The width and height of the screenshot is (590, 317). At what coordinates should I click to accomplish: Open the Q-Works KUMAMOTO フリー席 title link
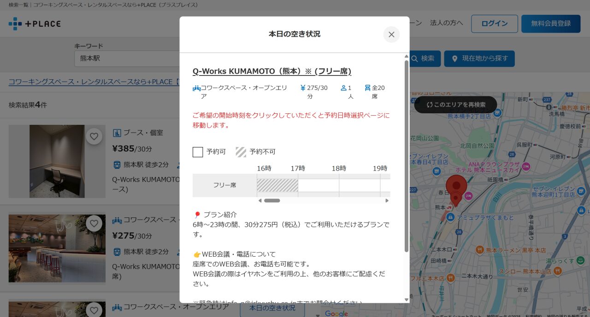click(272, 71)
